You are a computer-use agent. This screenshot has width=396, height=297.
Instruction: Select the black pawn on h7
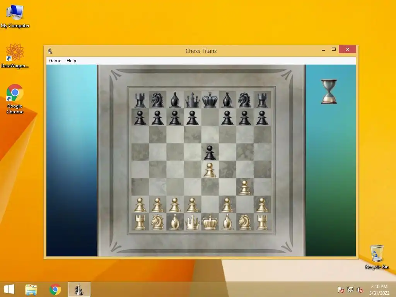point(262,118)
